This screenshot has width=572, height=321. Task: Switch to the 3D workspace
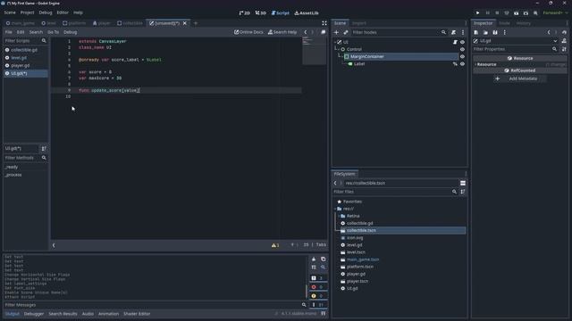(261, 12)
